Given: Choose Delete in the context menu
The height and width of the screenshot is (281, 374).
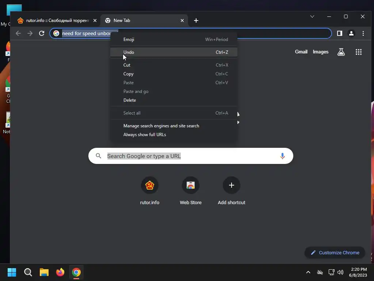Looking at the screenshot, I should 174,100.
